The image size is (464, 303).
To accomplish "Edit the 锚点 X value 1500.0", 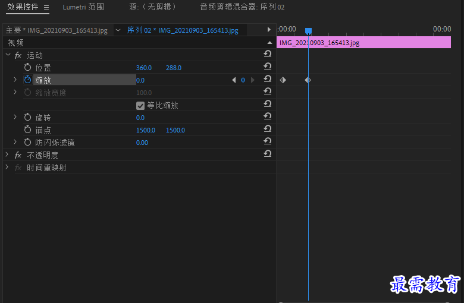I will click(x=146, y=130).
